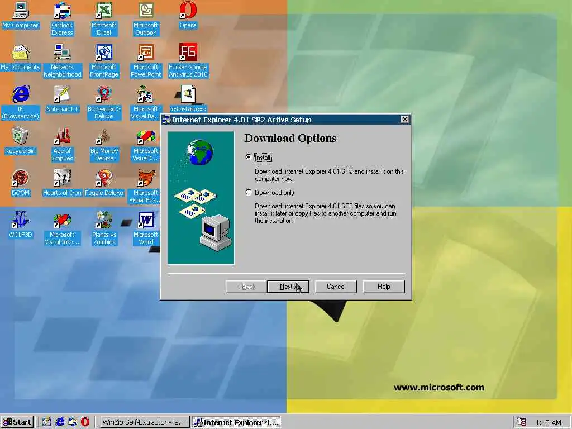Click the Cancel button in setup
Image resolution: width=572 pixels, height=429 pixels.
click(x=336, y=287)
